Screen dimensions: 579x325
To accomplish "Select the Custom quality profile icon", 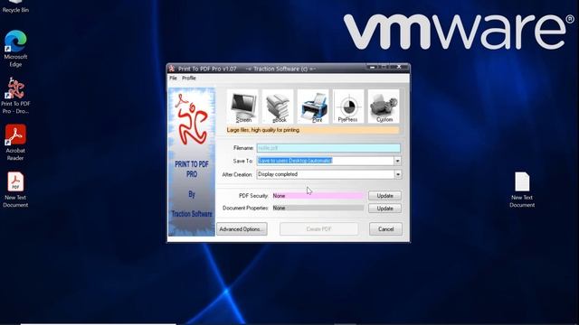I will [384, 107].
